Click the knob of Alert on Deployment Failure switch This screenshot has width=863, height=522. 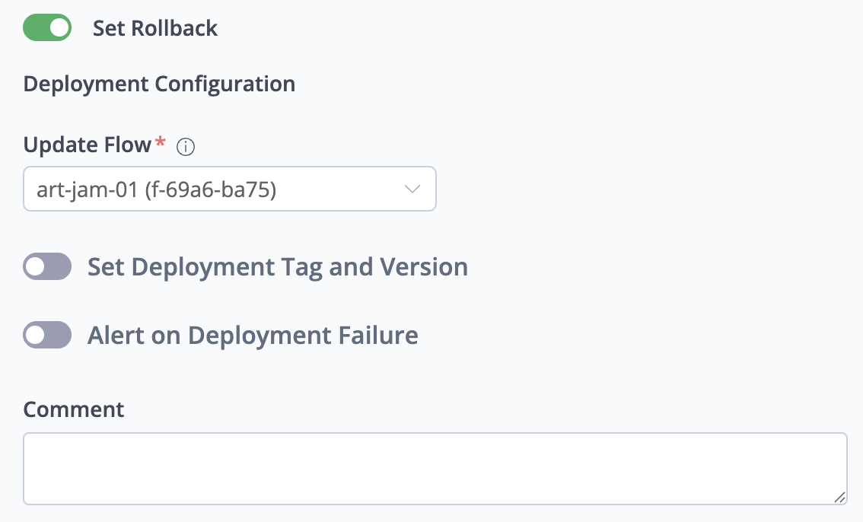pyautogui.click(x=36, y=335)
